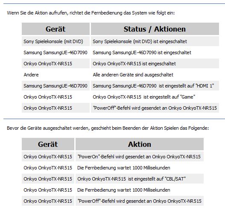Select the Onkyo device cell in the "Game" row
The image size is (225, 210).
coord(56,97)
